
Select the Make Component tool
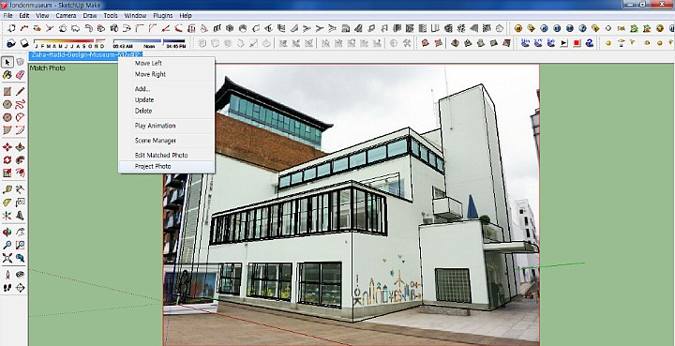coord(21,63)
